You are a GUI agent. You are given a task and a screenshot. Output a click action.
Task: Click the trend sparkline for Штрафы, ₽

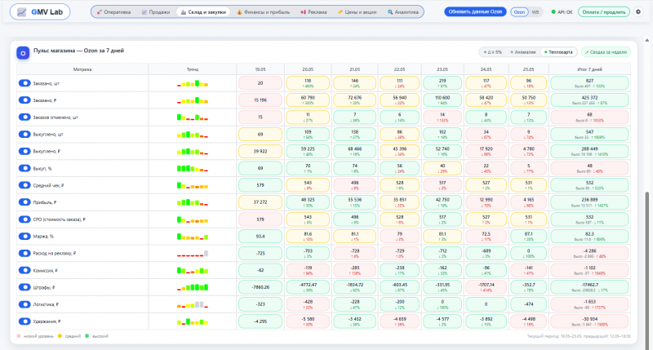[193, 287]
